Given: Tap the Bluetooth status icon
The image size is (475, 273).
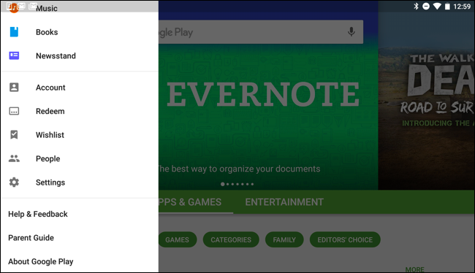Looking at the screenshot, I should [x=416, y=6].
